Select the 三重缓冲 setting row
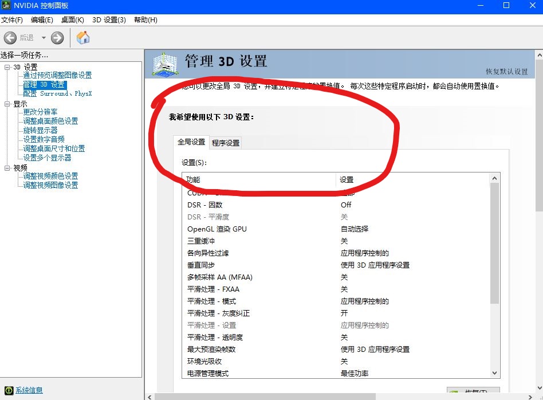Viewport: 543px width, 400px height. tap(336, 241)
